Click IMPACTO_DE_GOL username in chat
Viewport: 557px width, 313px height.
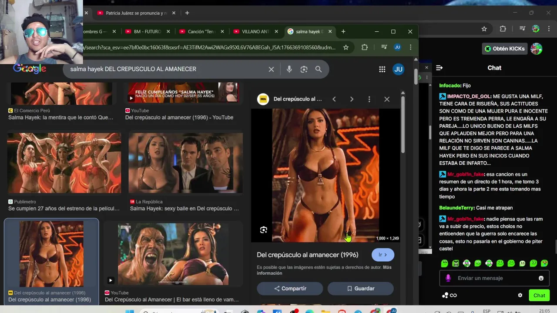469,97
